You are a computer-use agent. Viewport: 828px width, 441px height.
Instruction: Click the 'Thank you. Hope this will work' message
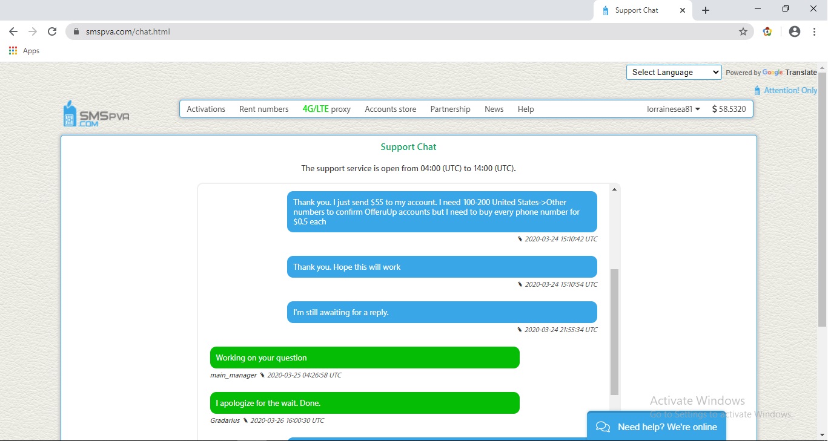tap(442, 267)
